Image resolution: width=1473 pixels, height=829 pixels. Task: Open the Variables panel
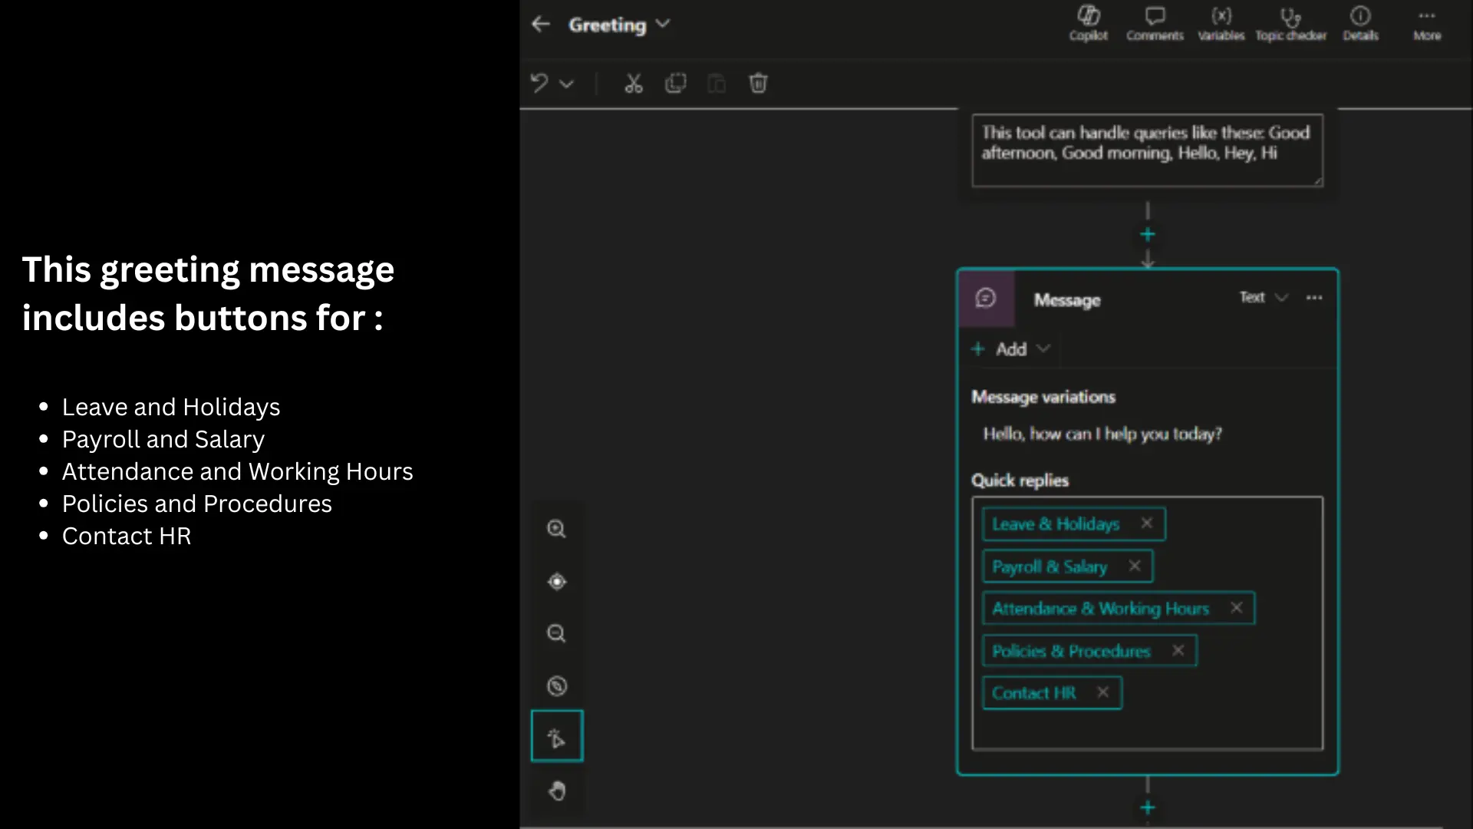[1221, 23]
